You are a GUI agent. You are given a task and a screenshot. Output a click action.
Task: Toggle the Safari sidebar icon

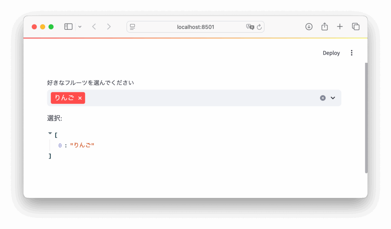click(68, 27)
